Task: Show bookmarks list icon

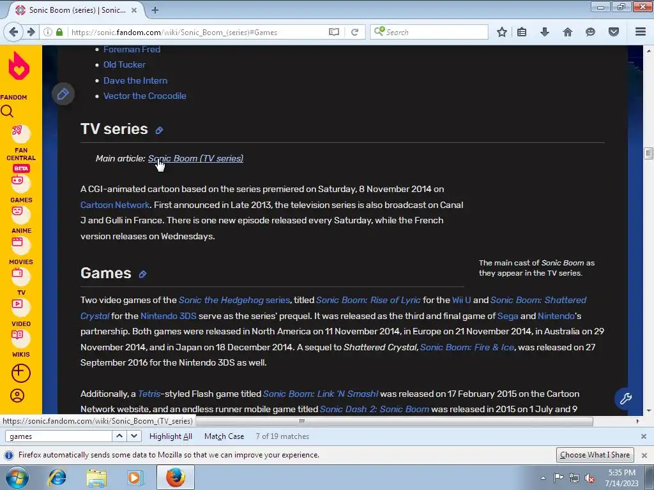Action: click(522, 32)
